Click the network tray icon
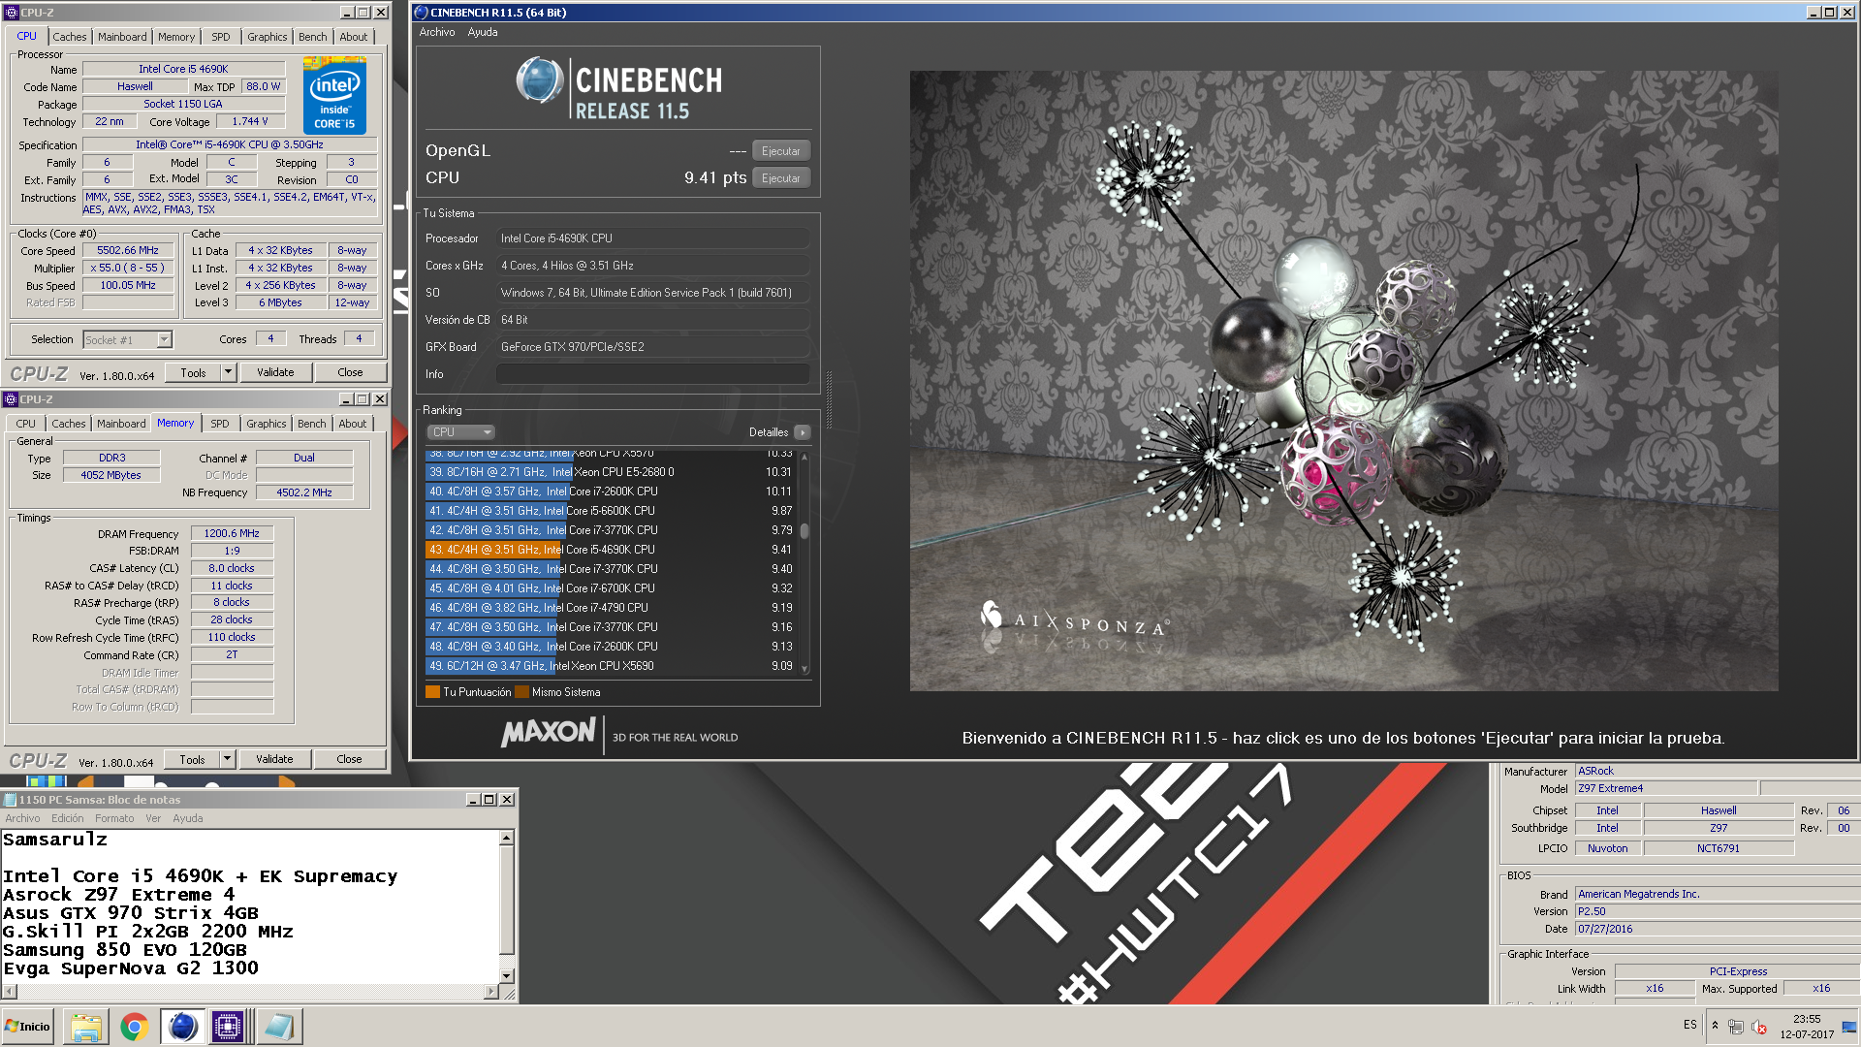The width and height of the screenshot is (1861, 1047). 1736,1027
